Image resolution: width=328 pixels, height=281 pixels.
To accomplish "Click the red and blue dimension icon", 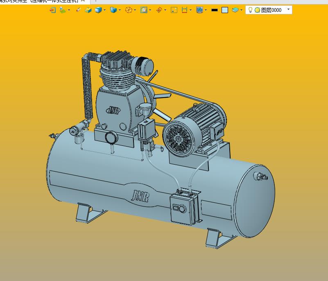I will 184,10.
